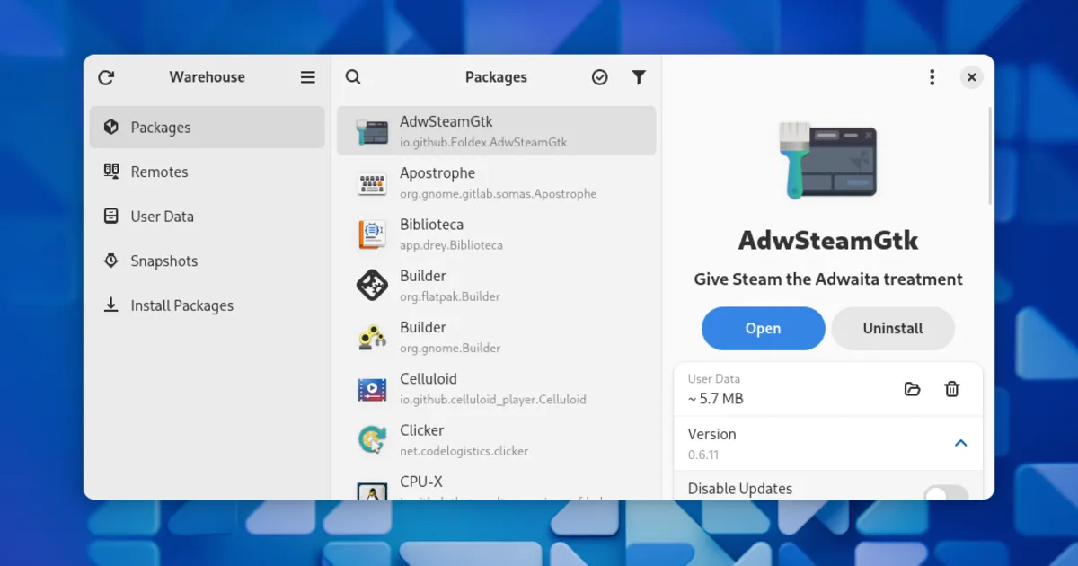Trash the AdwSteamGtk user data
Screen dimensions: 1078x566
pos(952,389)
